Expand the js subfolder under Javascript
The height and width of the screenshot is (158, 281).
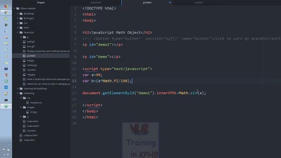[21, 37]
